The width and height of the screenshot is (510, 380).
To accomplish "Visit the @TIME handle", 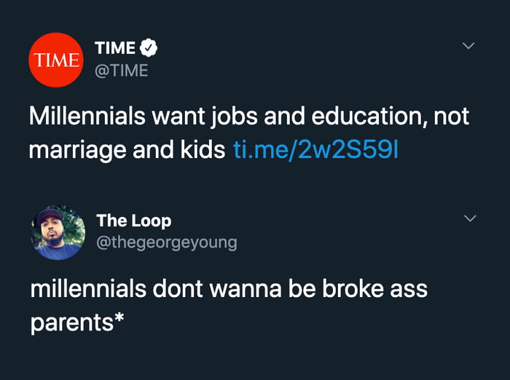I will coord(122,70).
